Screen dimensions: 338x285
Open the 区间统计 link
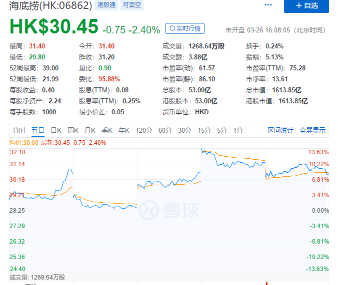coord(280,130)
